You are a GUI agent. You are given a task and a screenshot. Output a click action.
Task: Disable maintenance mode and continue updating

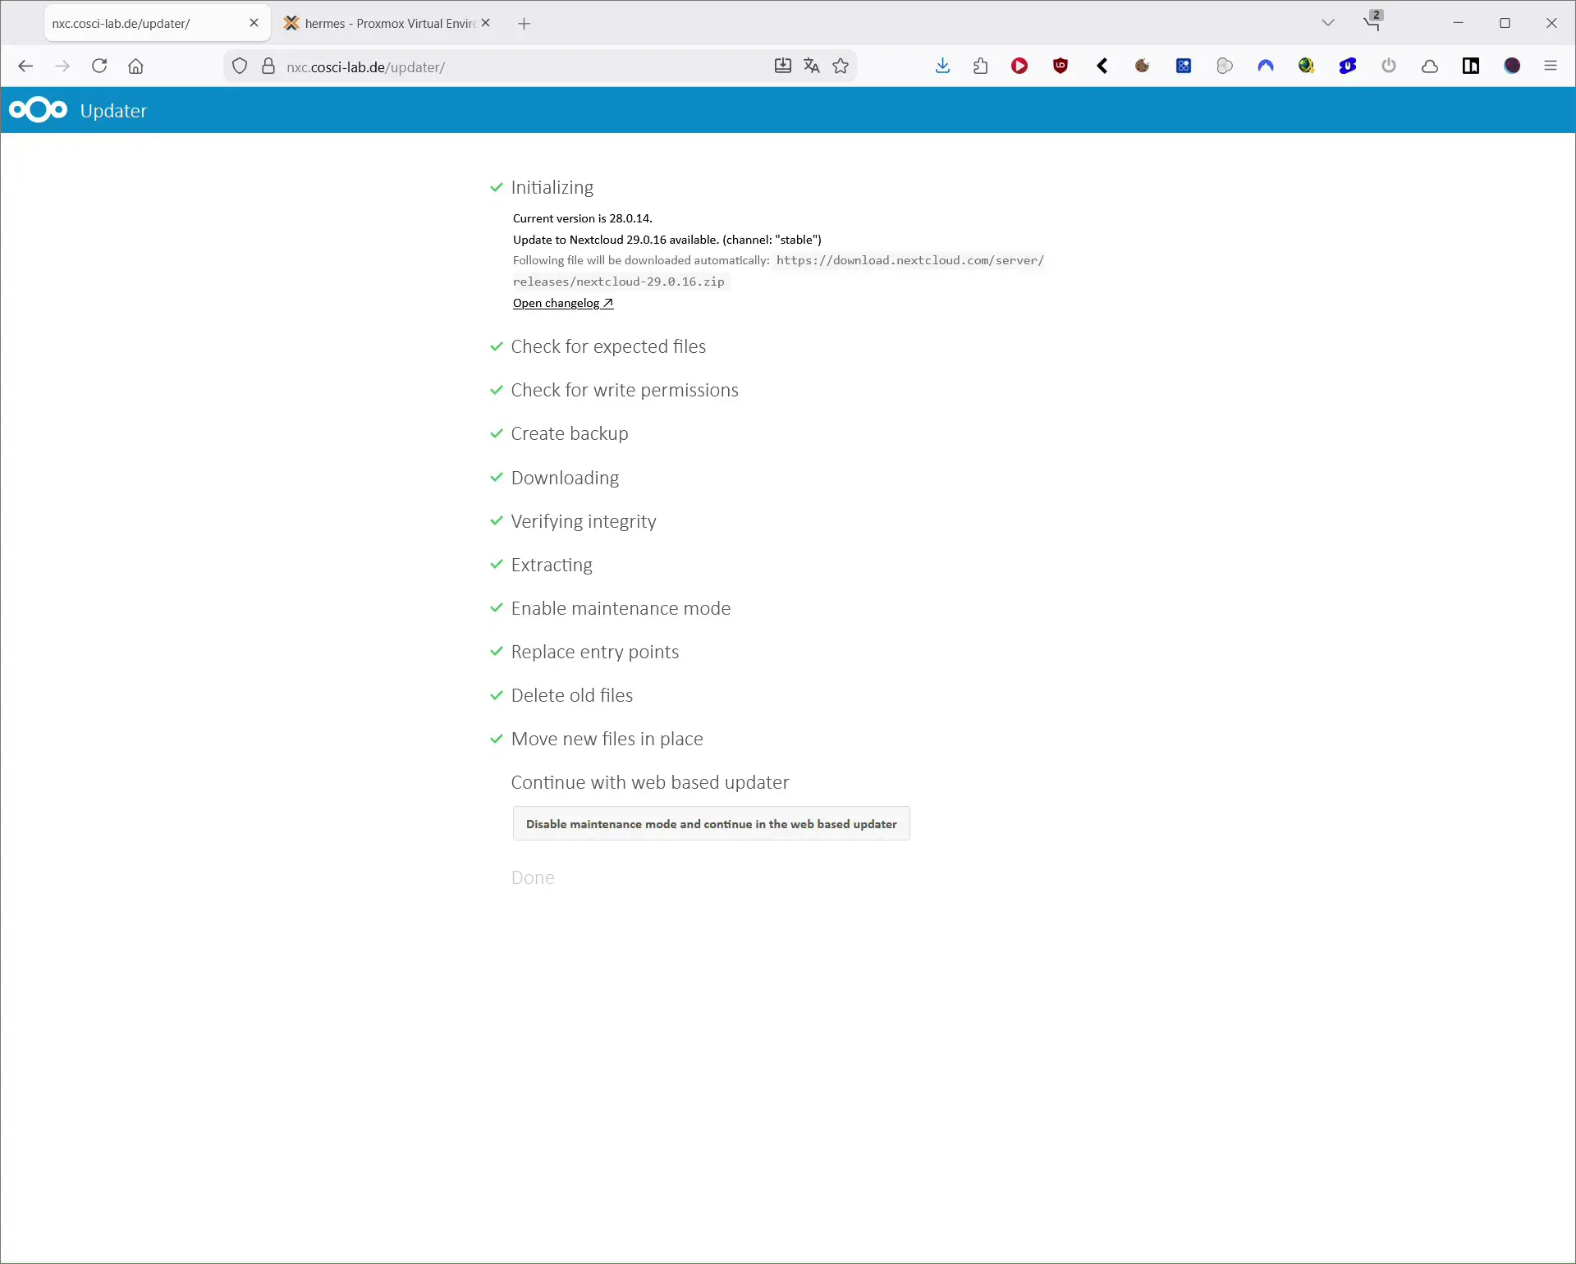(711, 823)
